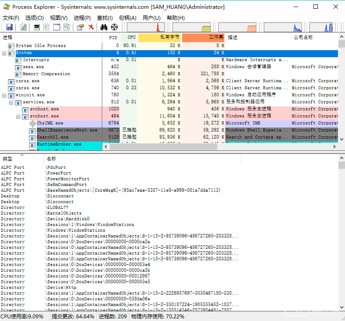Screen dimensions: 345x321
Task: Click the 物理内存使用 status bar entry
Action: [x=158, y=317]
